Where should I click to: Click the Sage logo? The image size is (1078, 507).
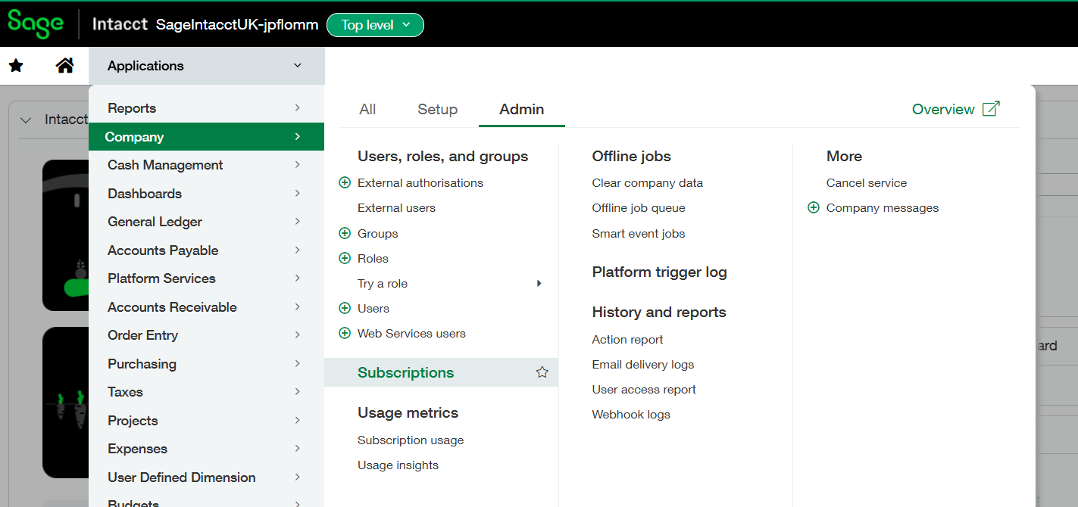(x=36, y=23)
